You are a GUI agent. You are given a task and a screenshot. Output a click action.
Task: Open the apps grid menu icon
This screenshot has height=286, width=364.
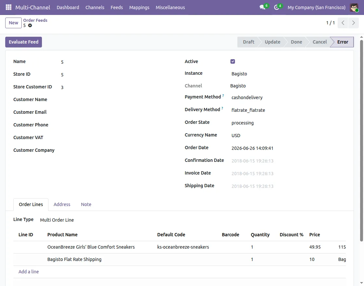[x=8, y=7]
